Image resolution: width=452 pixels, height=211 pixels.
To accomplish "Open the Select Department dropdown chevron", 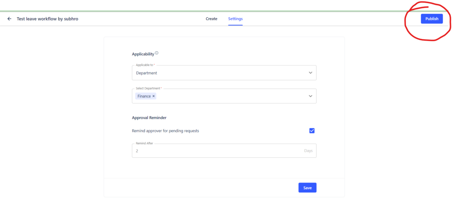I will coord(310,96).
